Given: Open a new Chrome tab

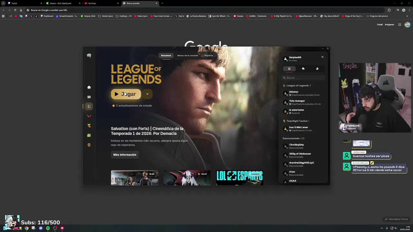Looking at the screenshot, I should 162,3.
